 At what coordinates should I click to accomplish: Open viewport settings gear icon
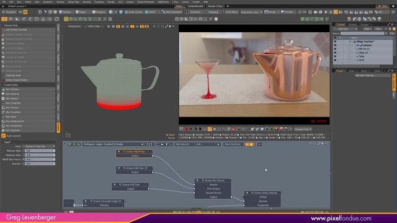pos(216,19)
